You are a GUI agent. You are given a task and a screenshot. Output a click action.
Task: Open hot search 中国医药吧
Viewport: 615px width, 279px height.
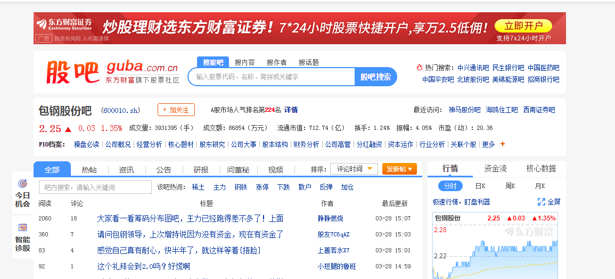pos(544,68)
